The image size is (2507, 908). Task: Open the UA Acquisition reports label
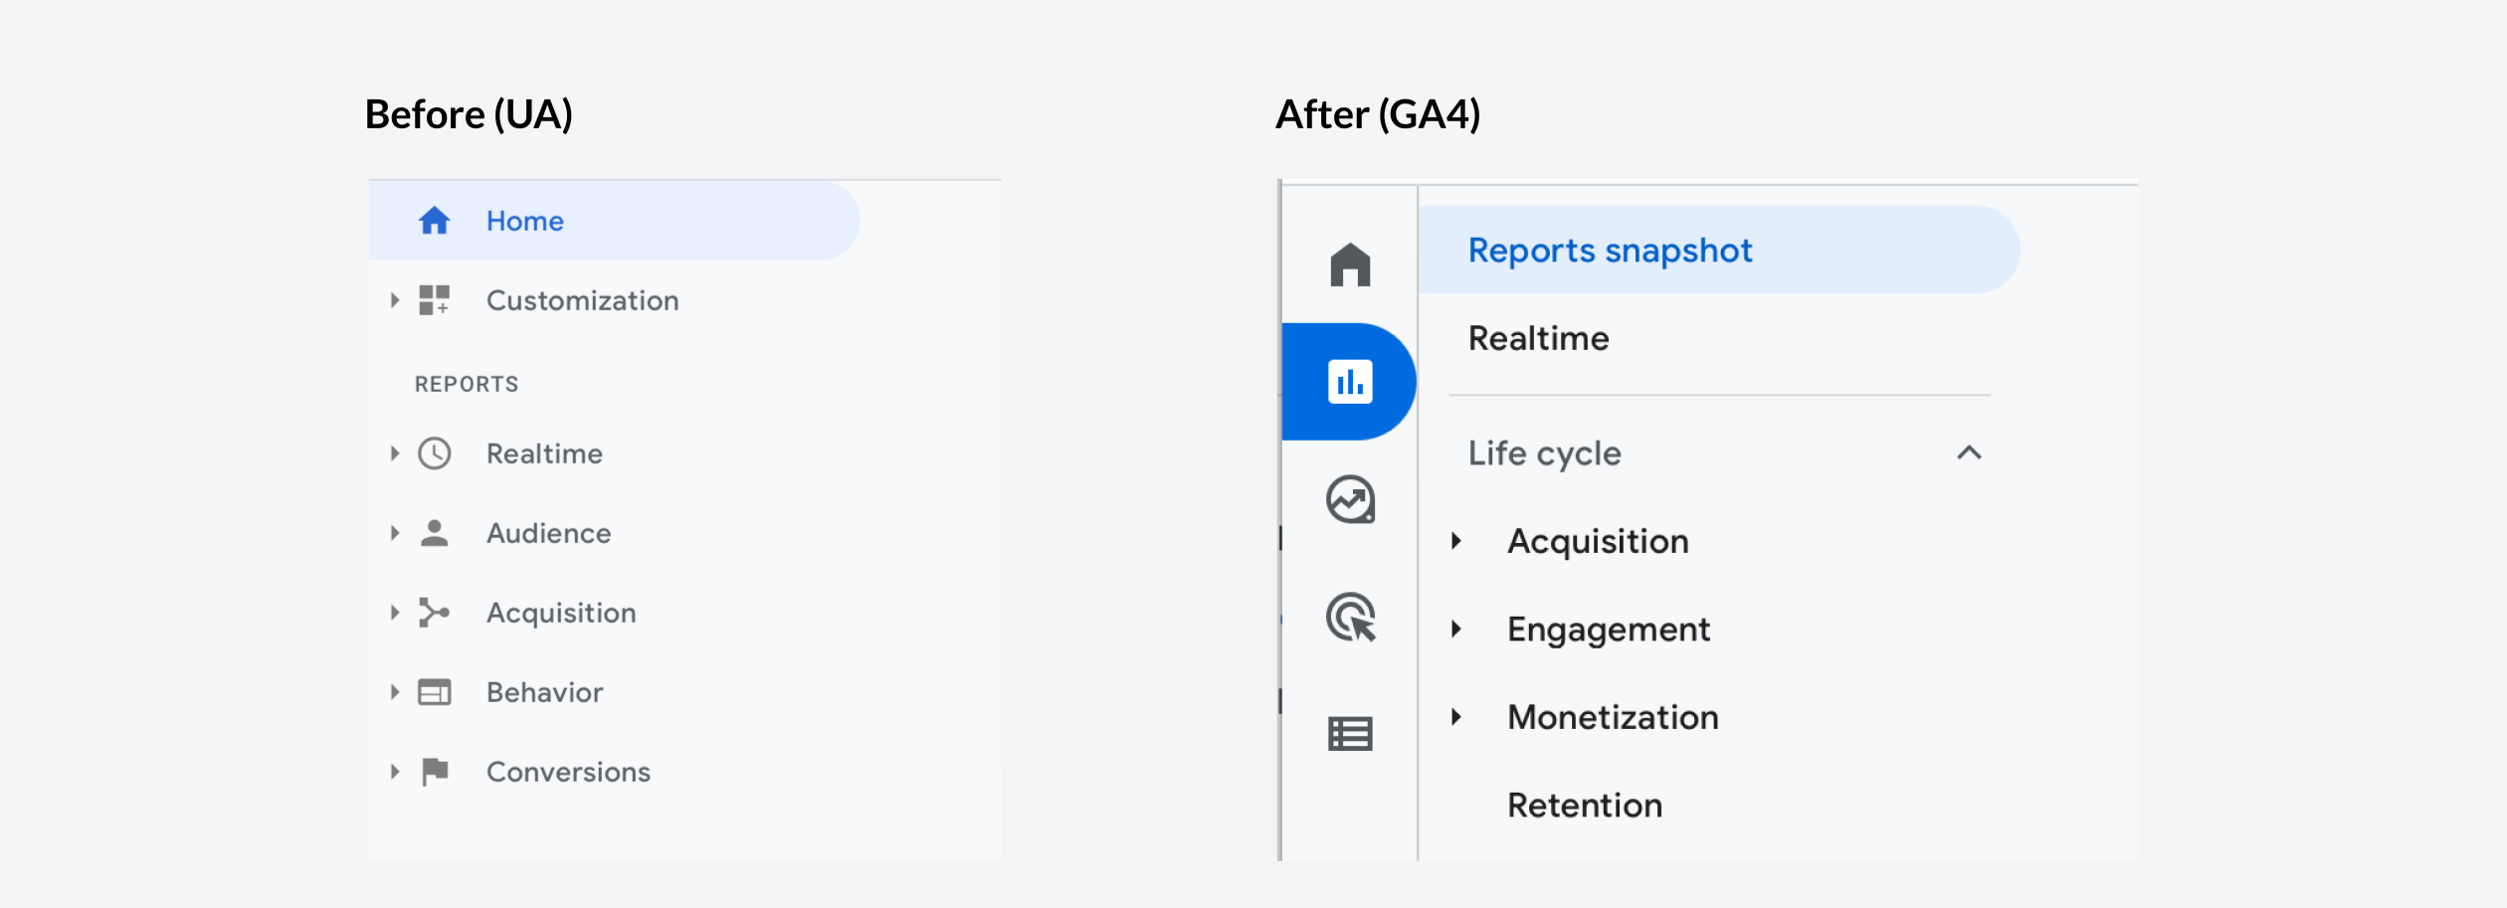click(x=561, y=614)
